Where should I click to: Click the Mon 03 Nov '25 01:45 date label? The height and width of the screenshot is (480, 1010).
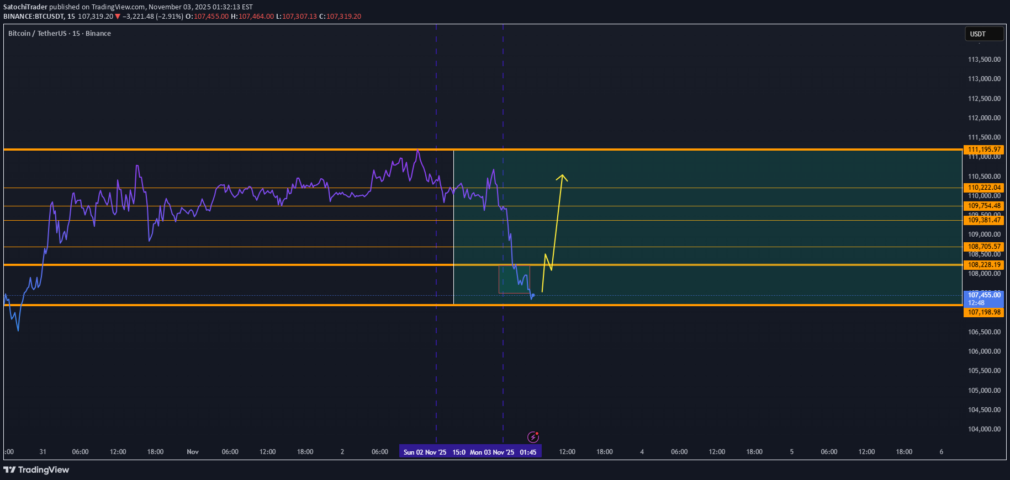[504, 452]
